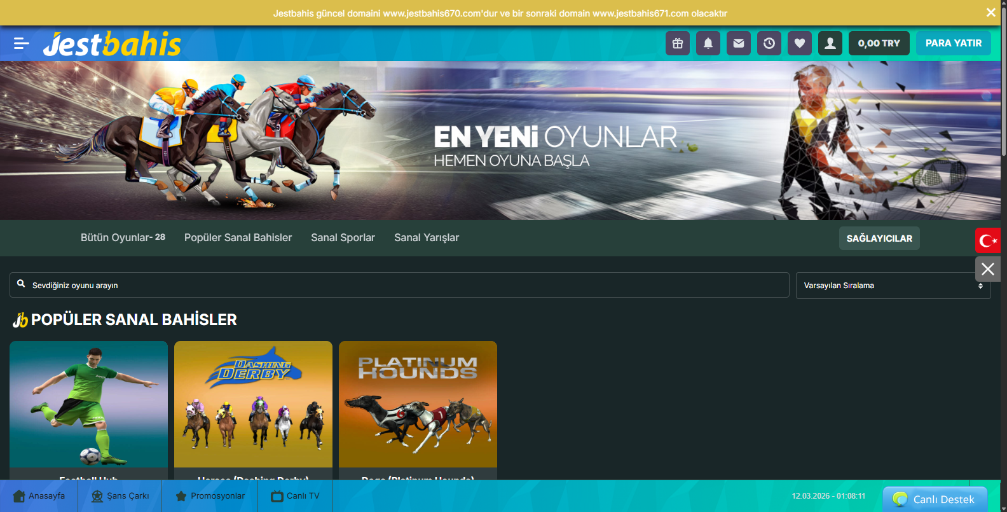Image resolution: width=1007 pixels, height=512 pixels.
Task: Open Canlı Destek live chat
Action: [935, 499]
